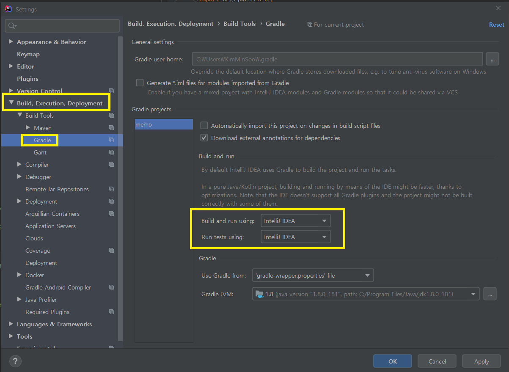Viewport: 509px width, 372px height.
Task: Browse for Gradle user home folder
Action: [x=492, y=59]
